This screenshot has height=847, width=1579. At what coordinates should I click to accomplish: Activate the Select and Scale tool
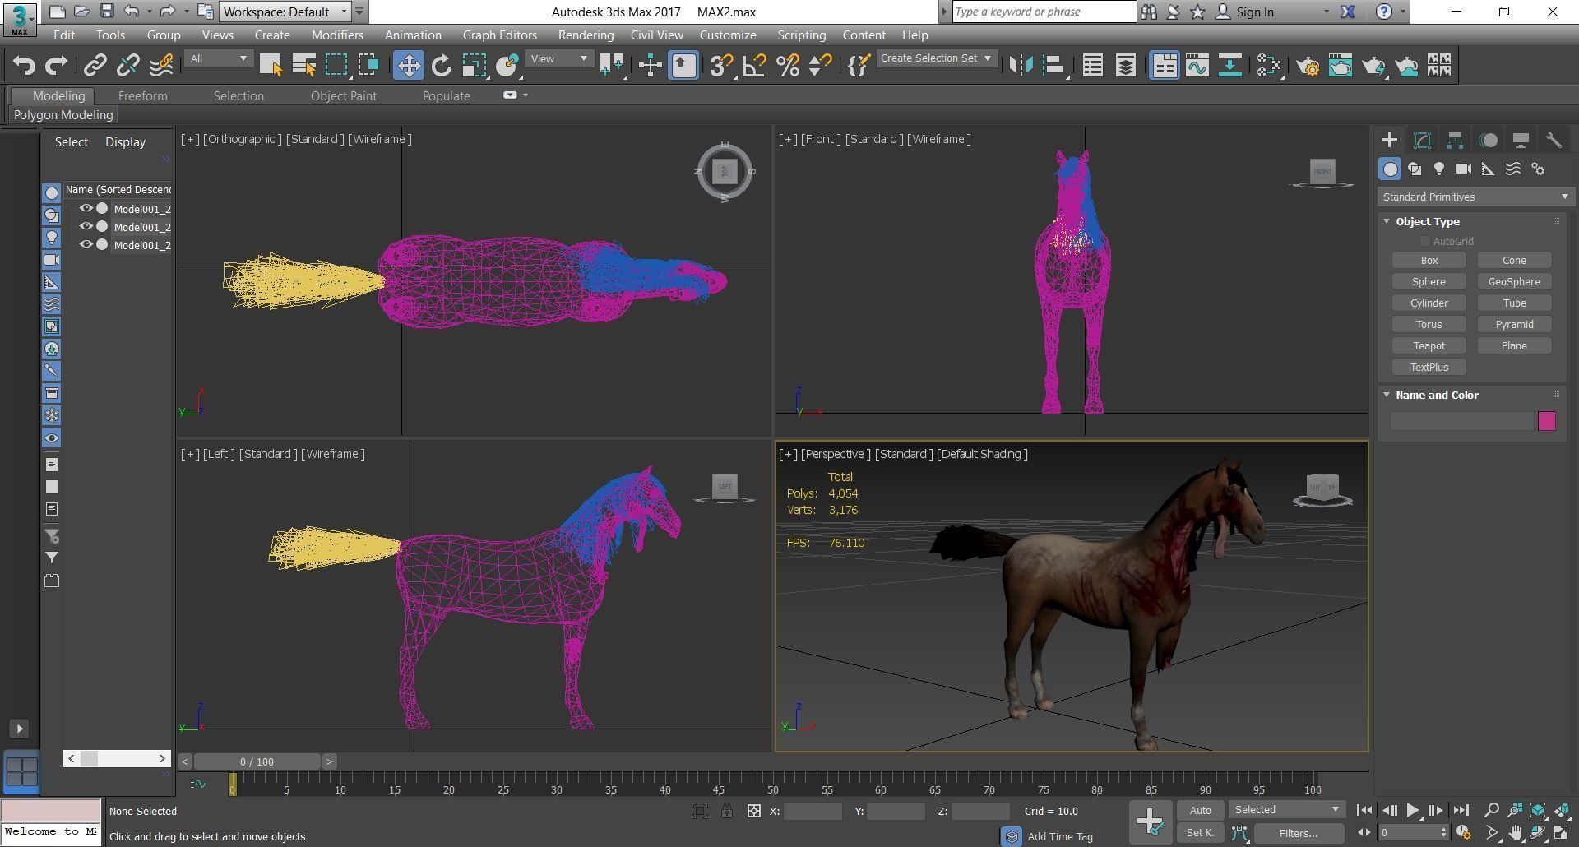[x=475, y=66]
